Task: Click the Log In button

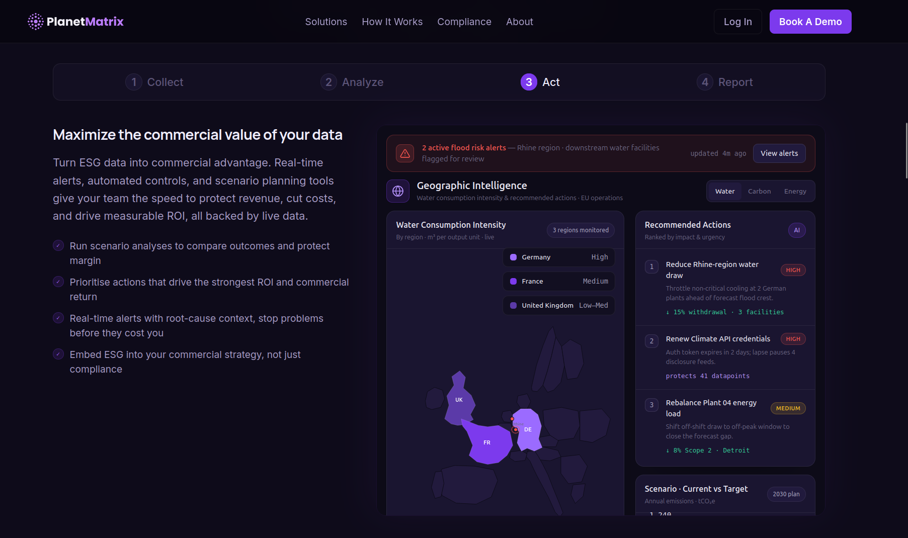Action: (738, 22)
